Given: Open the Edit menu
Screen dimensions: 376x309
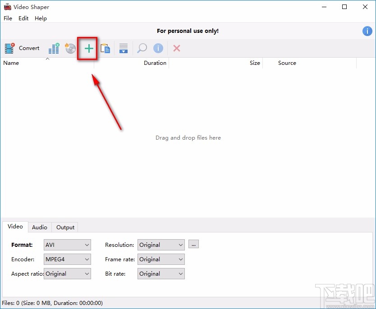Looking at the screenshot, I should tap(23, 18).
